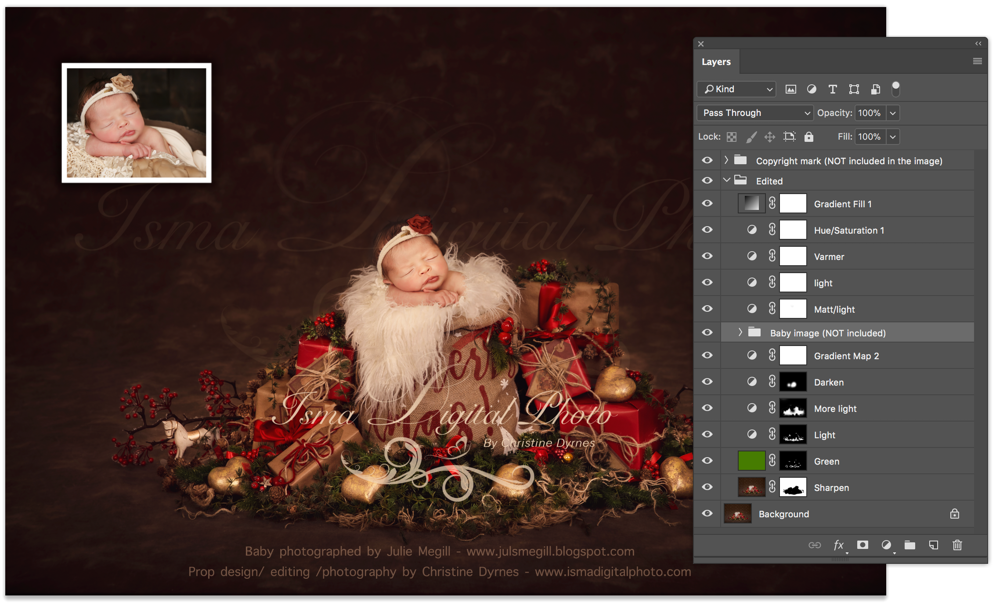996x606 pixels.
Task: Collapse the panel with double-arrow icon
Action: tap(978, 43)
